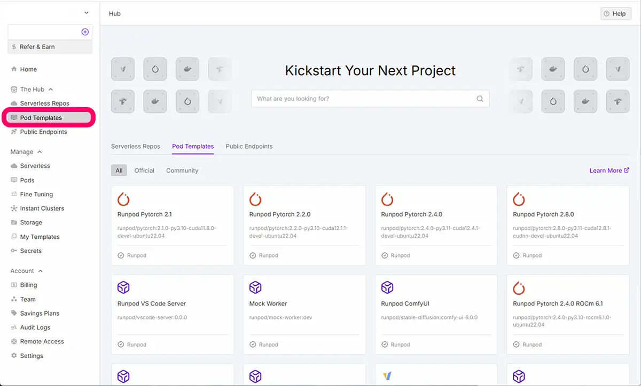Click the Runpod Pytorch 2.1 logo icon
Image resolution: width=641 pixels, height=386 pixels.
click(123, 199)
